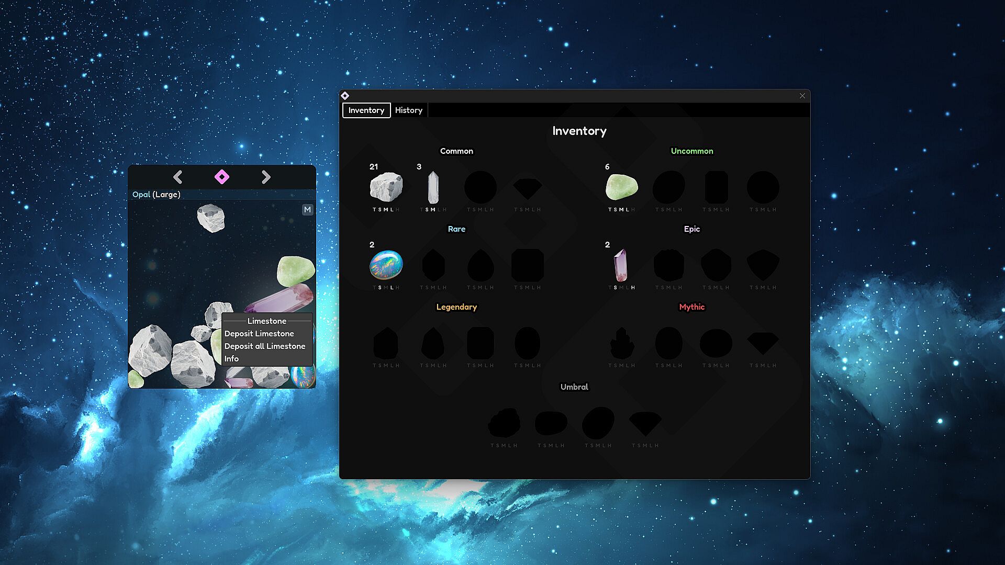Click the pink diamond icon in small window
The image size is (1005, 565).
[x=222, y=177]
